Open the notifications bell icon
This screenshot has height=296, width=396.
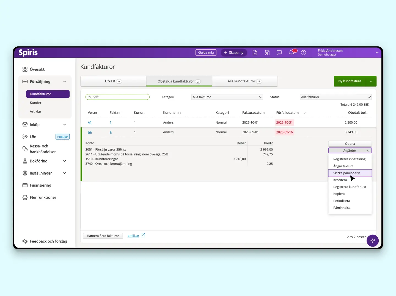point(291,53)
